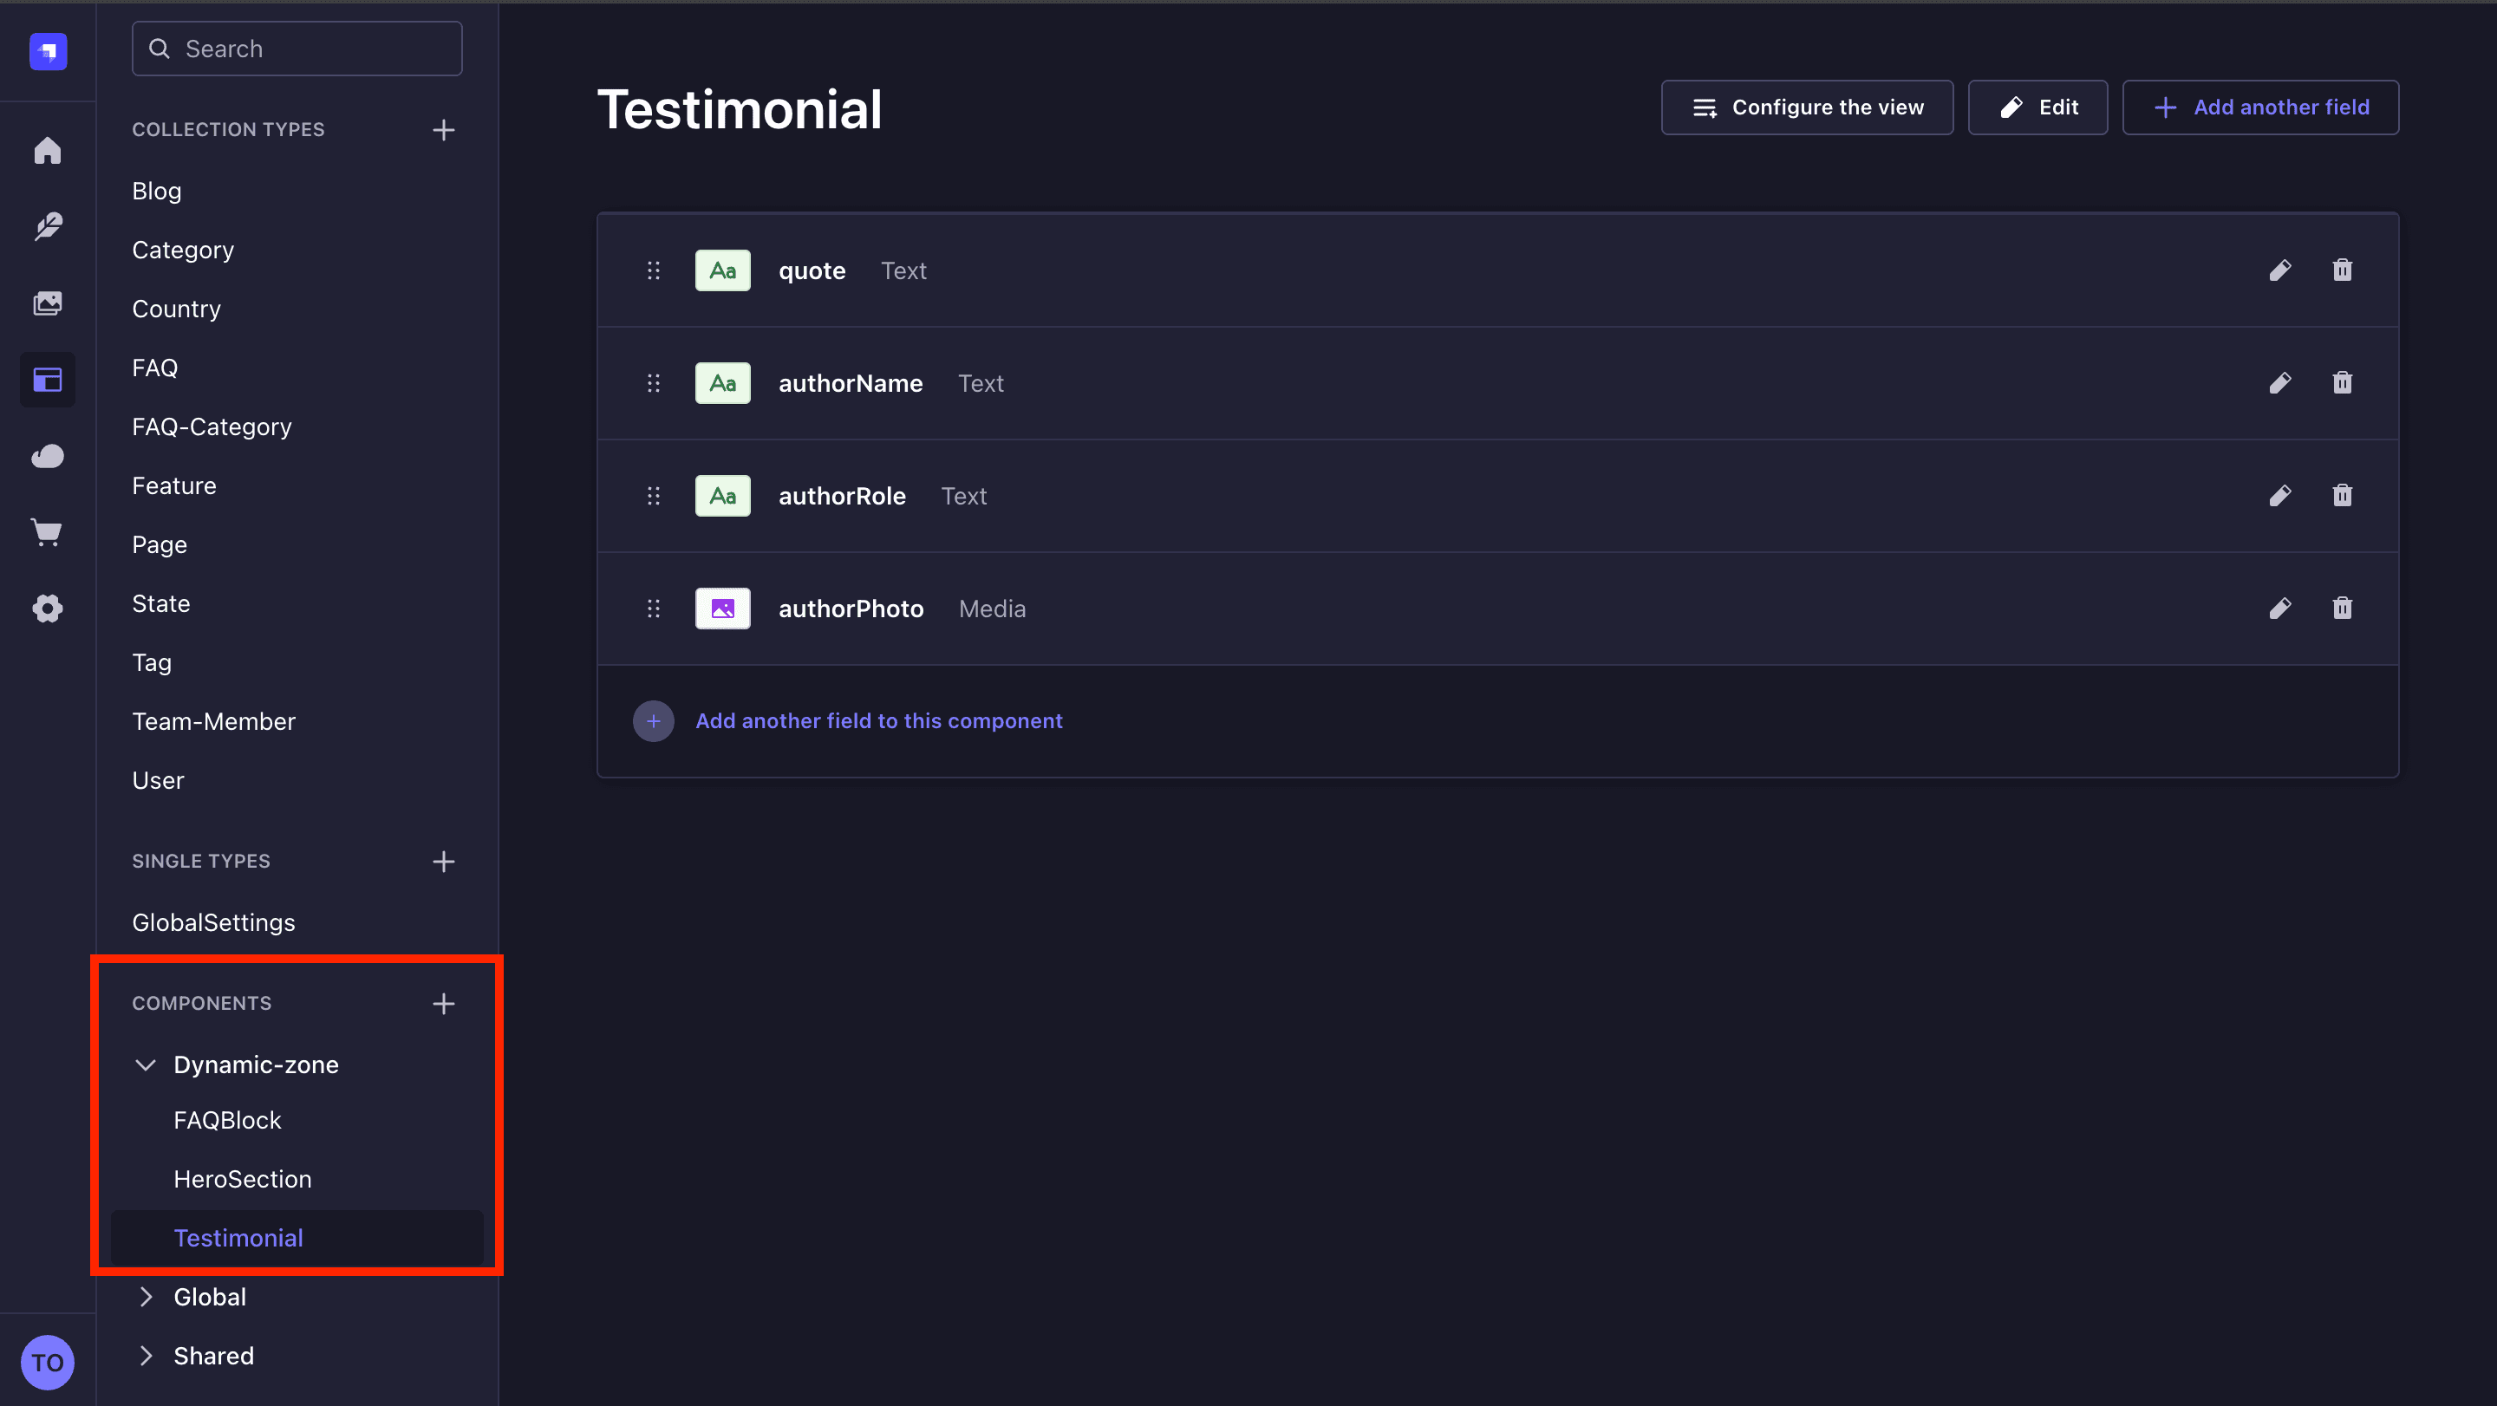Screen dimensions: 2497x1406
Task: Delete the authorPhoto field trash icon
Action: coord(2342,609)
